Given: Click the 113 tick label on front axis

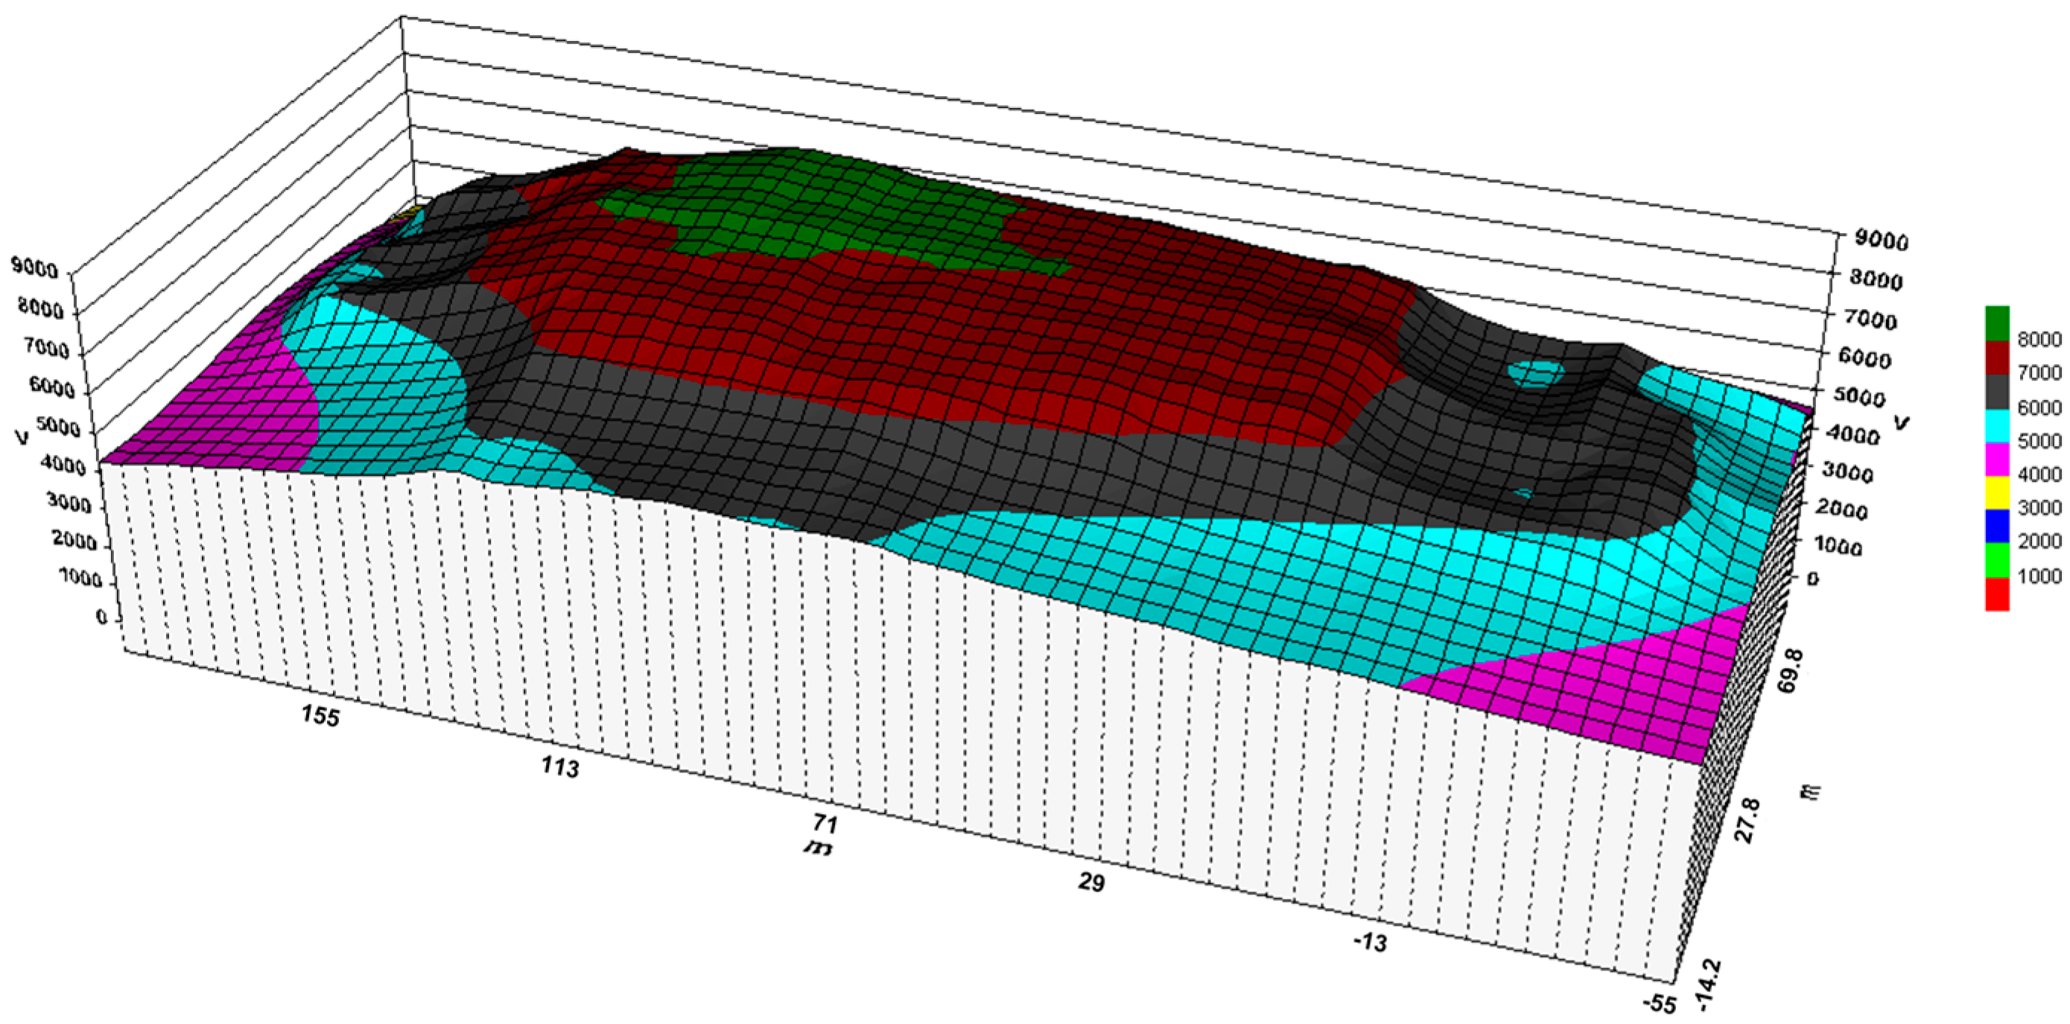Looking at the screenshot, I should (559, 767).
